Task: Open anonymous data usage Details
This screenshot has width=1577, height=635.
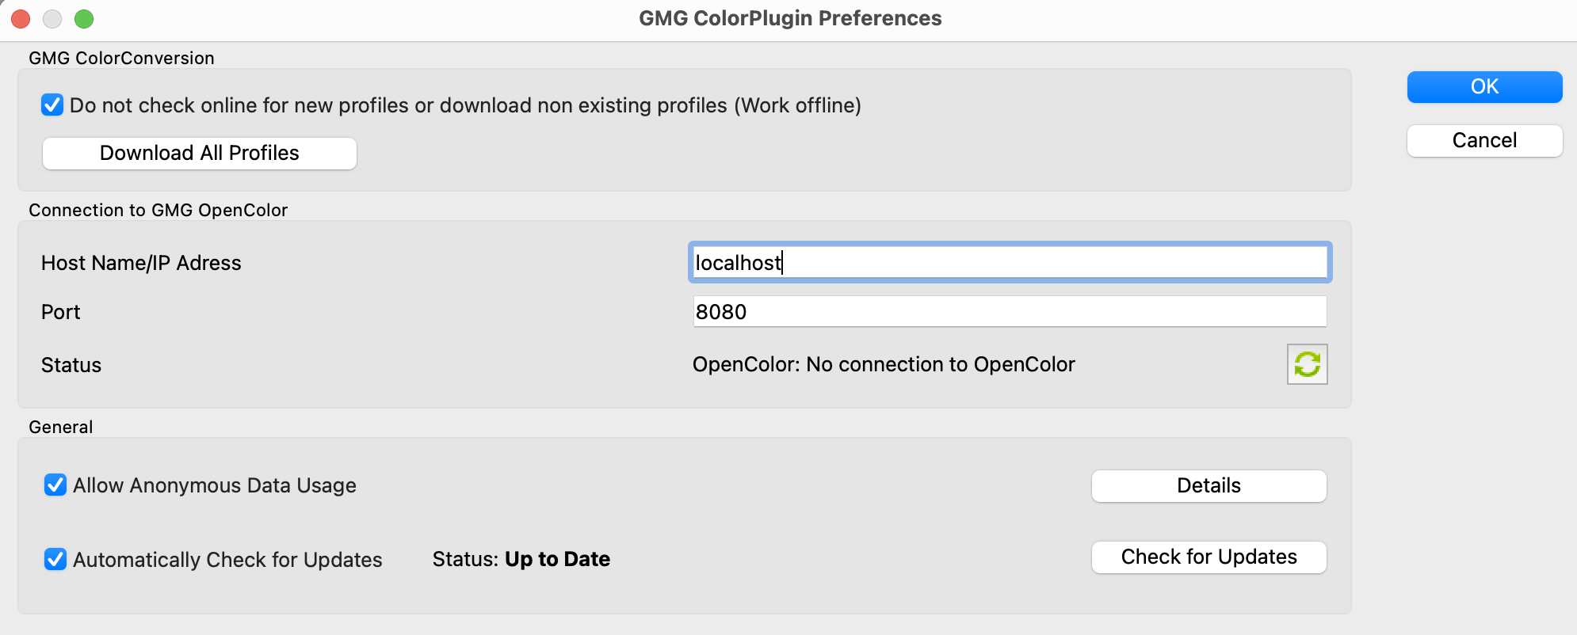Action: pyautogui.click(x=1209, y=485)
